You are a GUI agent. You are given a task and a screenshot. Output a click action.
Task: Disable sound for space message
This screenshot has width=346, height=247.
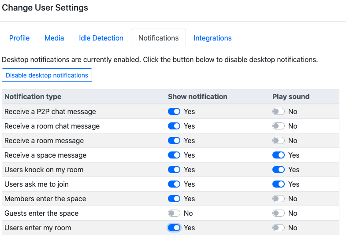(x=279, y=155)
